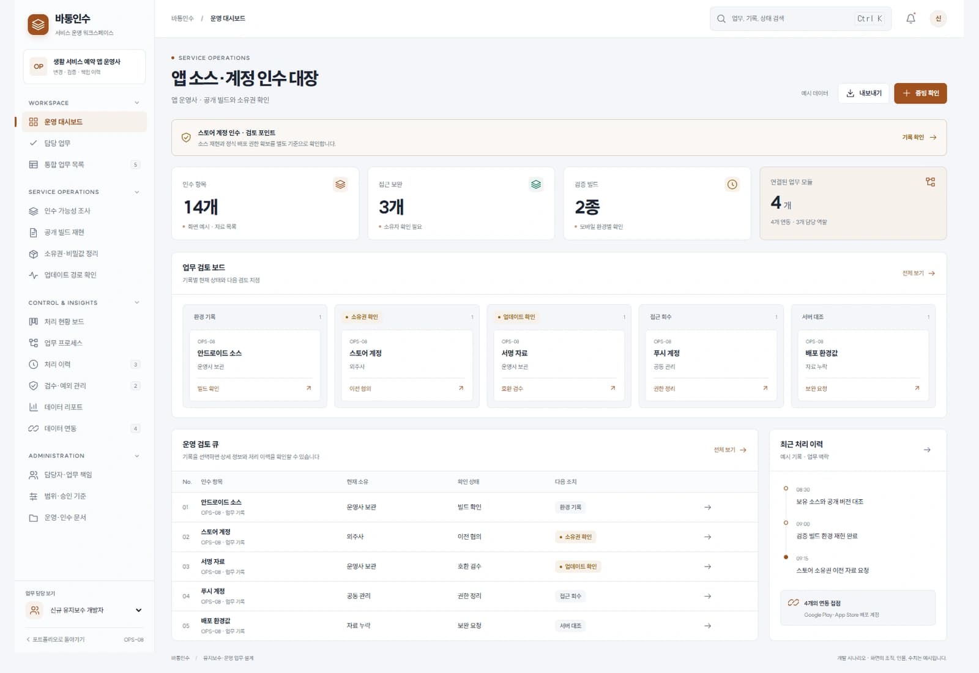Image resolution: width=979 pixels, height=673 pixels.
Task: Click the search field 업무, 기록, 상태 검색
Action: coord(800,18)
